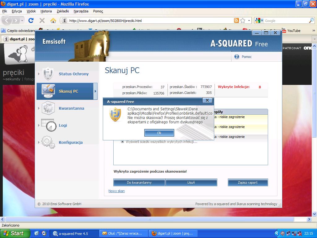Expand Wyświetl ścieżki wszystkich wykrytych infekcji
Image resolution: width=317 pixels, height=238 pixels.
tap(122, 142)
